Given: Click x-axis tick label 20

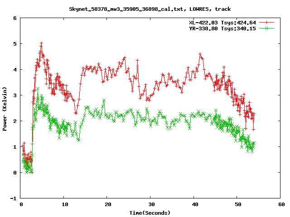Looking at the screenshot, I should [x=108, y=204].
